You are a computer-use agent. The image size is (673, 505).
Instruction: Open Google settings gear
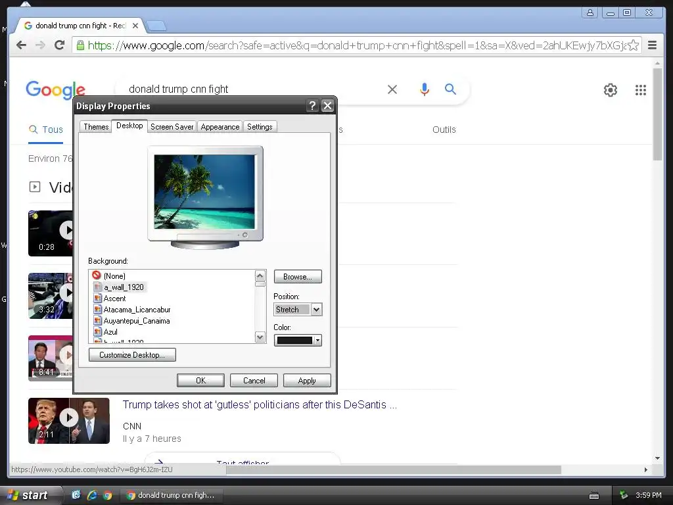point(611,89)
